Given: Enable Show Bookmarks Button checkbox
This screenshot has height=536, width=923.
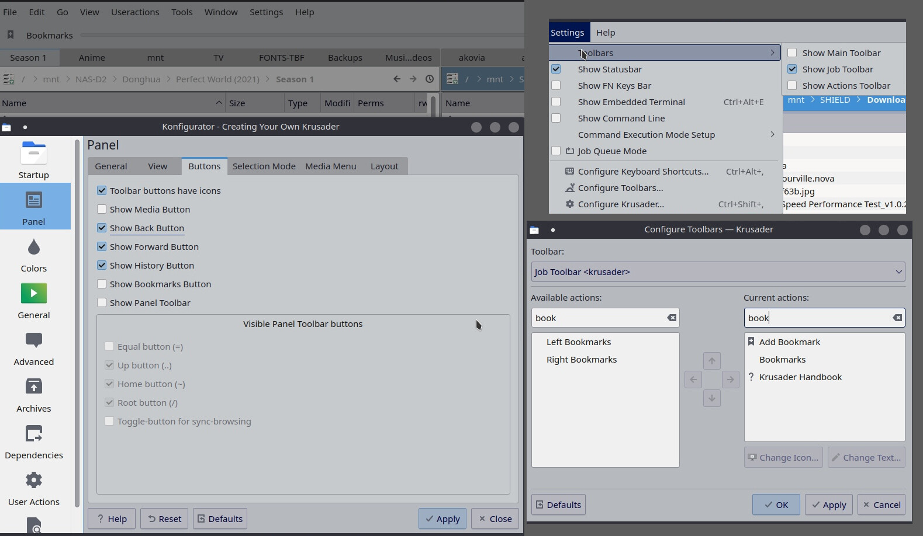Looking at the screenshot, I should tap(102, 284).
